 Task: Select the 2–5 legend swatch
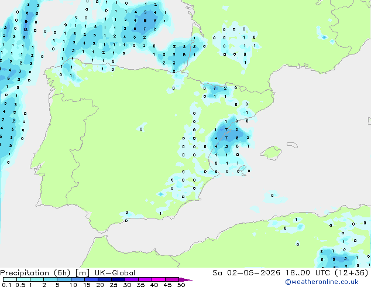[x=50, y=279]
